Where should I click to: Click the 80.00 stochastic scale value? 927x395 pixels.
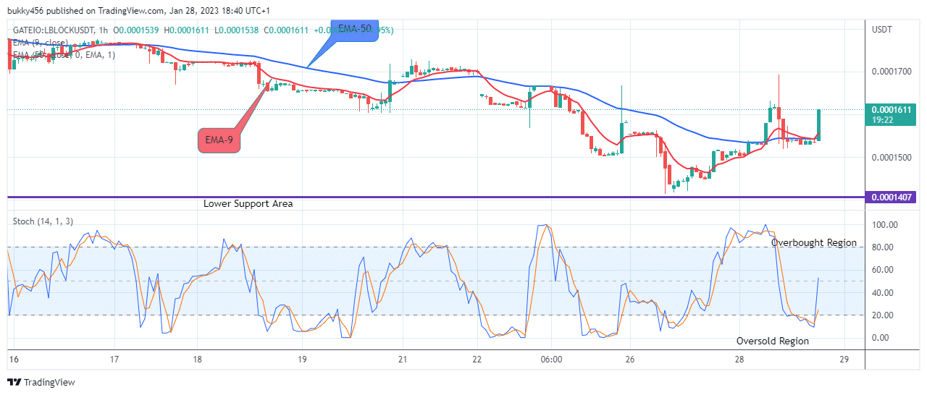pyautogui.click(x=882, y=247)
